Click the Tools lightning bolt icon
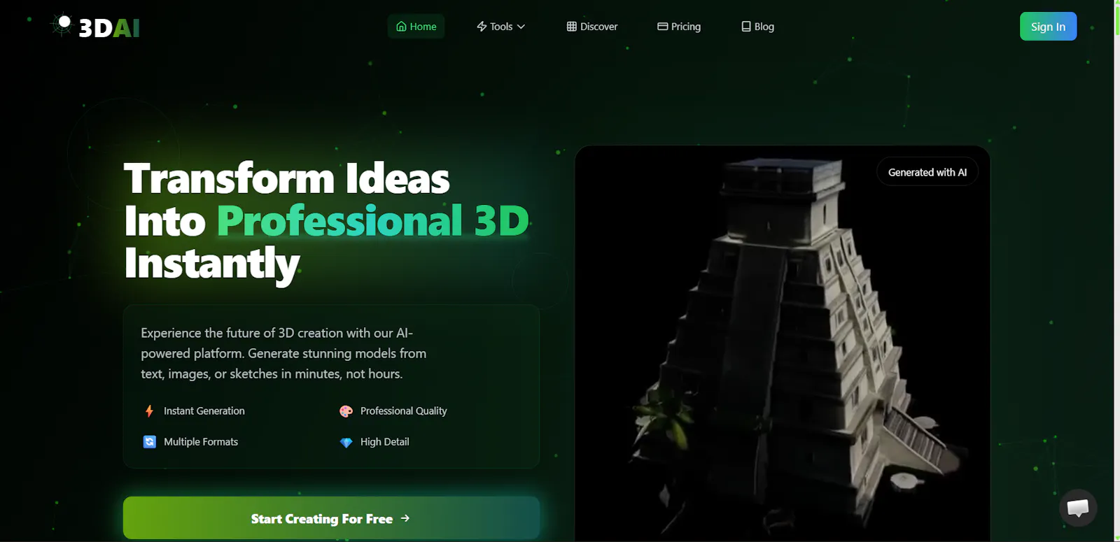This screenshot has width=1120, height=542. tap(482, 27)
